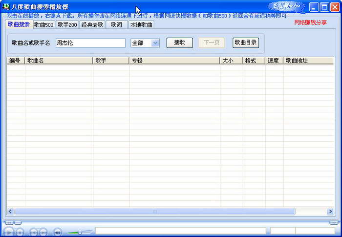Click the 五笔加加 logo in title bar
342x237 pixels.
click(286, 6)
